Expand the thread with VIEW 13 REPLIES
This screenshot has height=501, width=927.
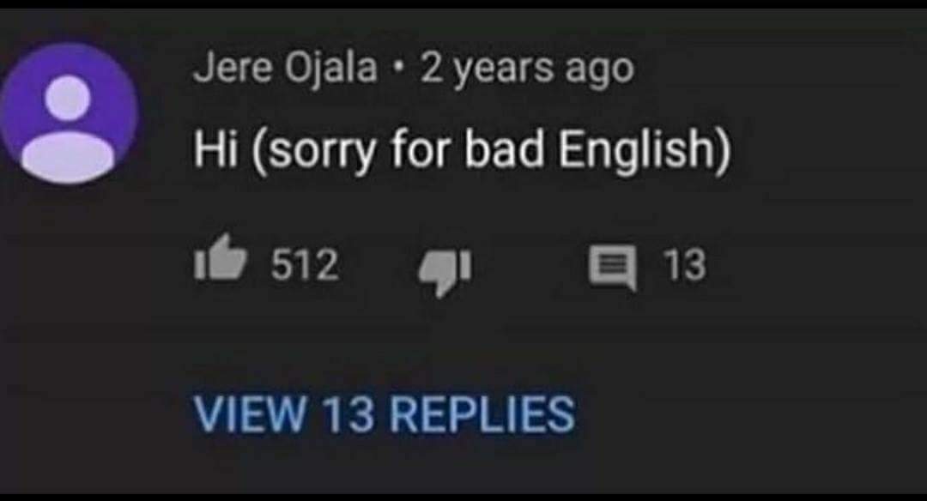(385, 414)
